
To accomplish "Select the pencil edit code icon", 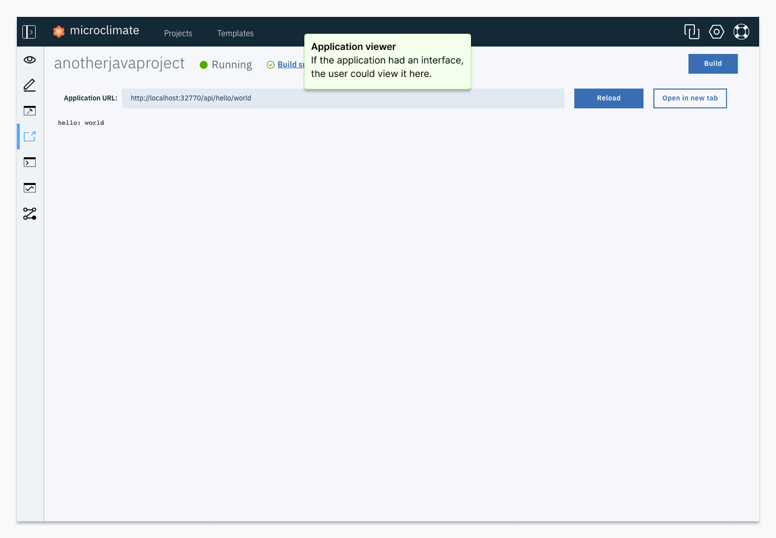I will click(30, 85).
